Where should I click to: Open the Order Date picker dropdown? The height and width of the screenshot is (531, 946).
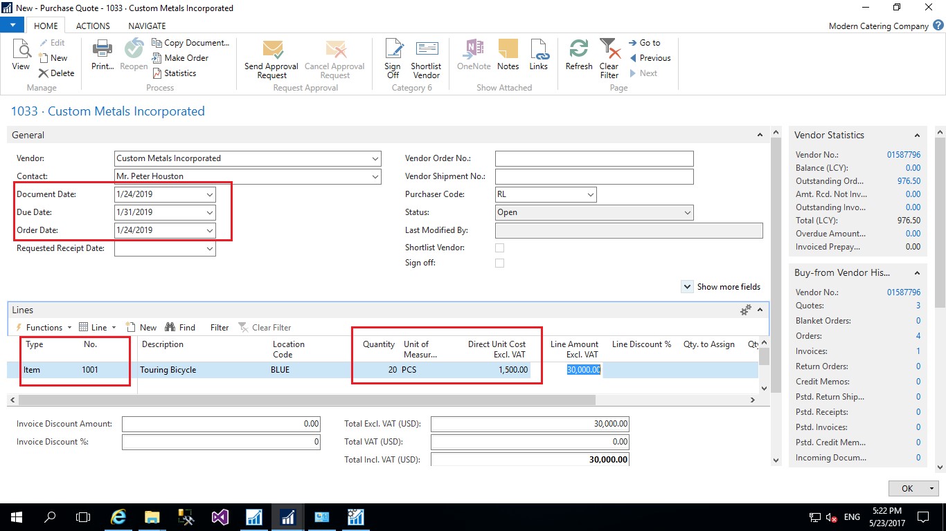[x=210, y=230]
